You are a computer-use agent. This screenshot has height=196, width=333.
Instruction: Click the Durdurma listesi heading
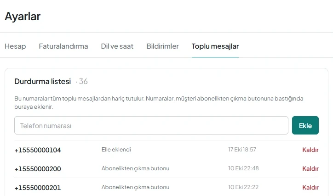coord(42,81)
